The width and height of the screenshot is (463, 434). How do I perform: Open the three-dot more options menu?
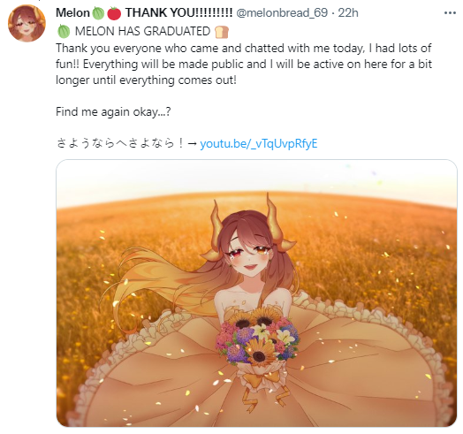point(450,13)
